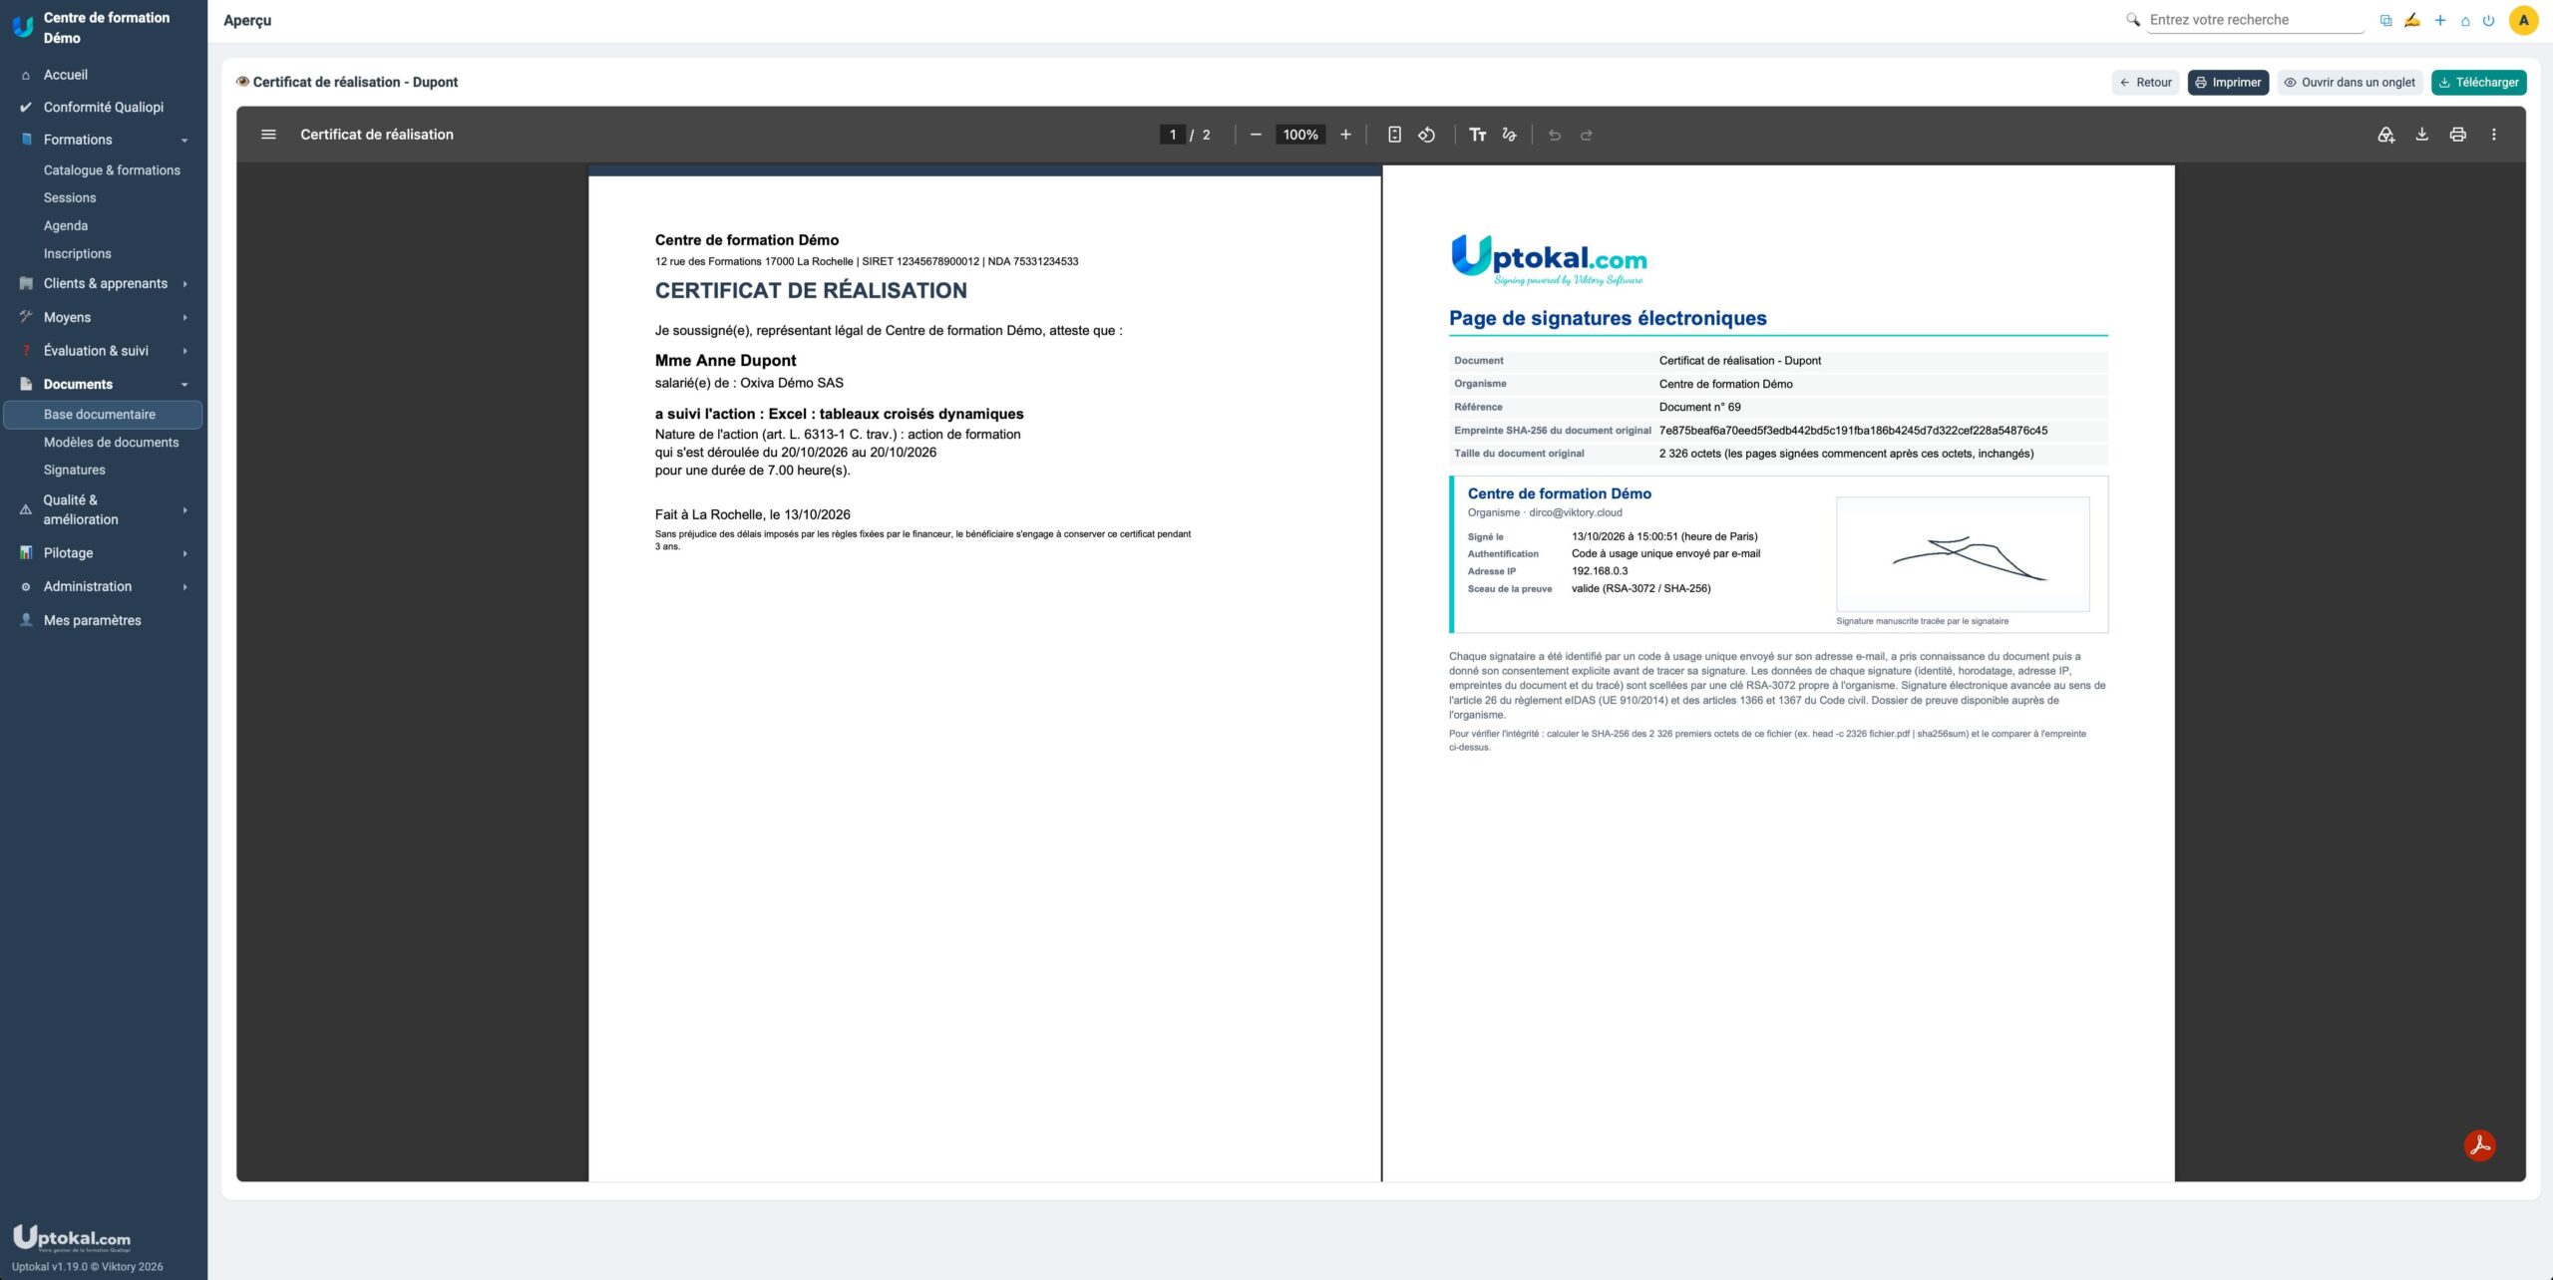Click the power logout icon

[2489, 20]
